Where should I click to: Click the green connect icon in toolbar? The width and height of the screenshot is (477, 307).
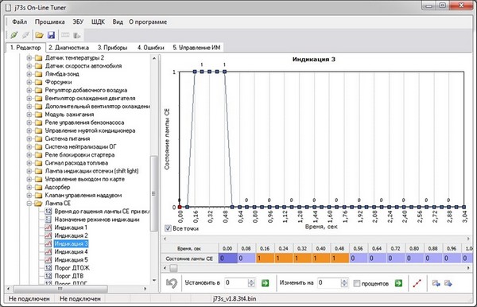[x=14, y=35]
